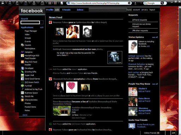Click logout
Viewport: 181px width, 135px height.
point(152,10)
